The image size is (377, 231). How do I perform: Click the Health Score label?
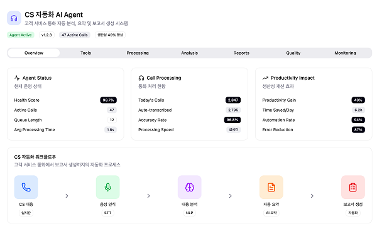[26, 100]
